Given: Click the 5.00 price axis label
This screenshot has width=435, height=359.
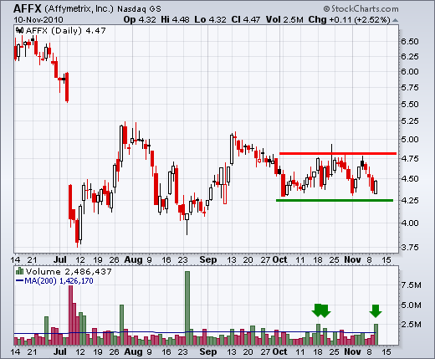Looking at the screenshot, I should point(410,139).
